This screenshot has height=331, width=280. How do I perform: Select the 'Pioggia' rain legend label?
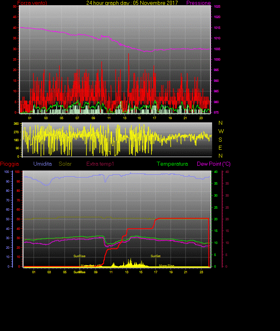9,164
